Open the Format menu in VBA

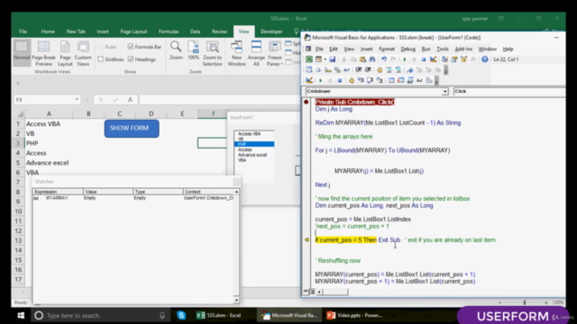click(387, 49)
